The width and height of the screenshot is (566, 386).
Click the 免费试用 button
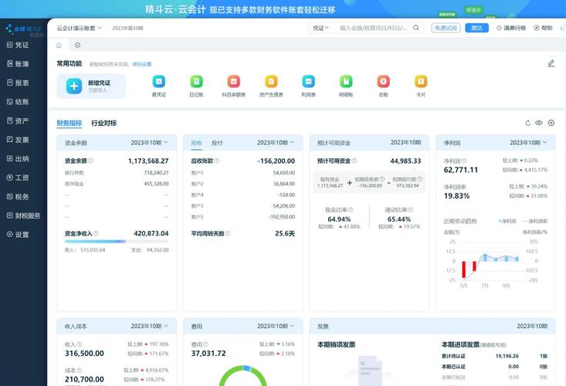pyautogui.click(x=446, y=28)
